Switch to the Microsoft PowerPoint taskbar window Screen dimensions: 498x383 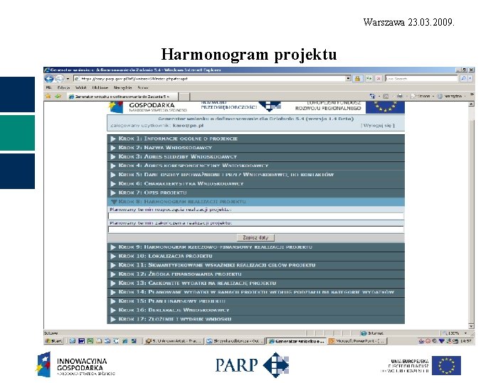tap(357, 341)
